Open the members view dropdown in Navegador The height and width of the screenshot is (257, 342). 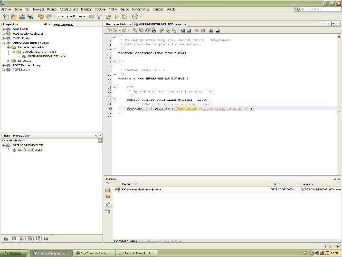(100, 140)
